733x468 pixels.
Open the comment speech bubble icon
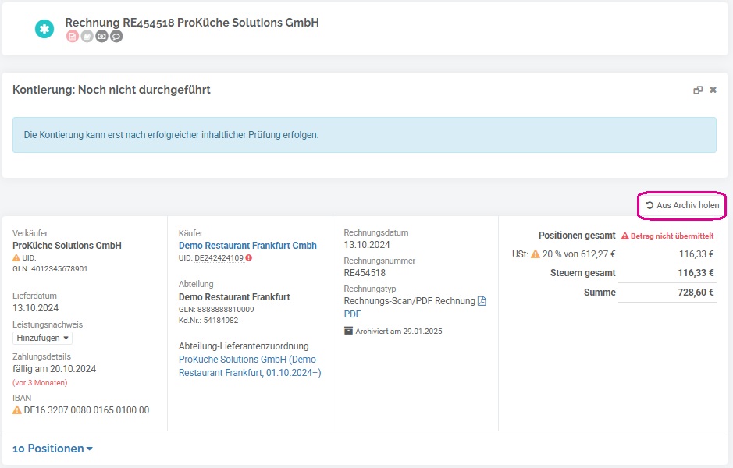pyautogui.click(x=116, y=36)
